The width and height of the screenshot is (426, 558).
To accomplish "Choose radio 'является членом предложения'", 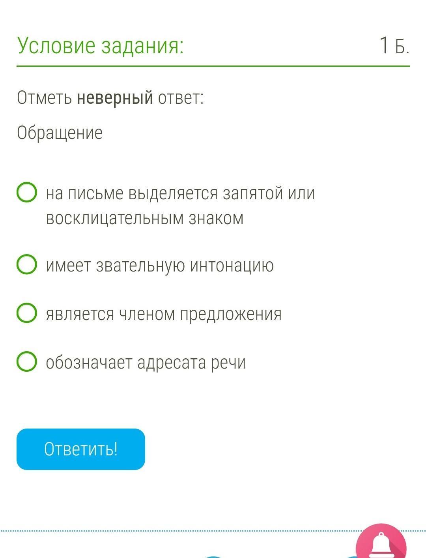I will pyautogui.click(x=27, y=313).
